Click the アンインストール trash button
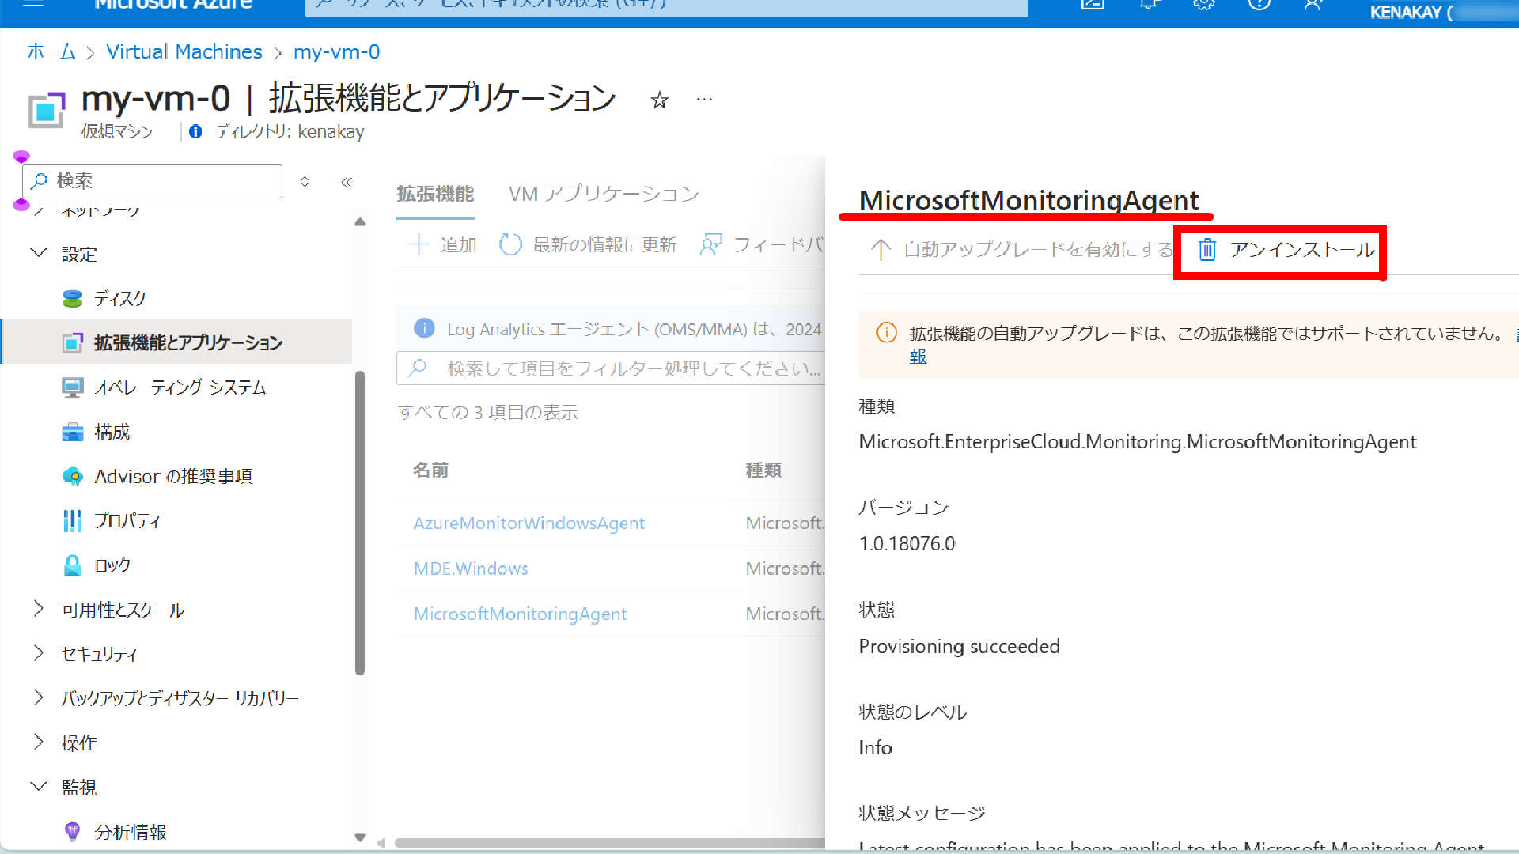 point(1286,251)
